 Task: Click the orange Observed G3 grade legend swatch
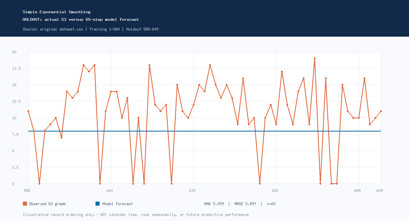25,204
